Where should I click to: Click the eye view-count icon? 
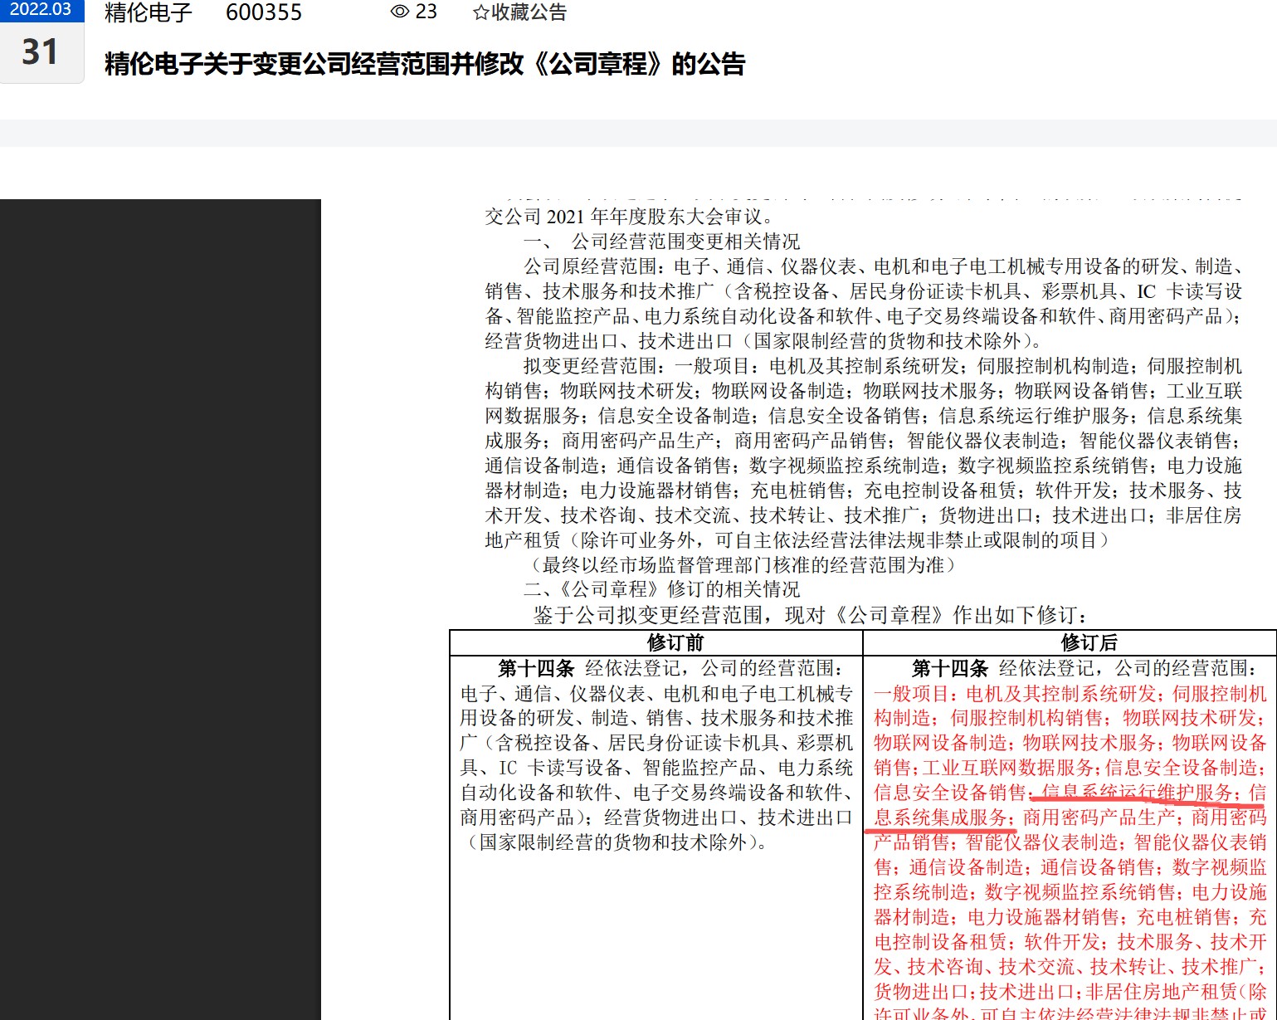400,12
